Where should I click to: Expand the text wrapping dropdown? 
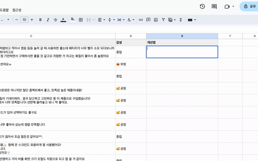coord(123,20)
